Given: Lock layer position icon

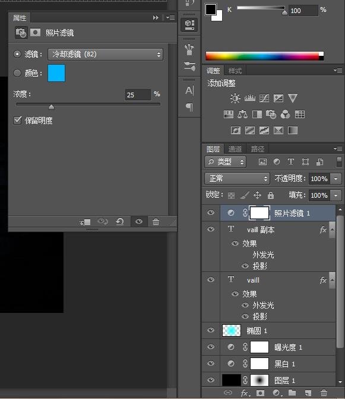Looking at the screenshot, I should click(258, 195).
